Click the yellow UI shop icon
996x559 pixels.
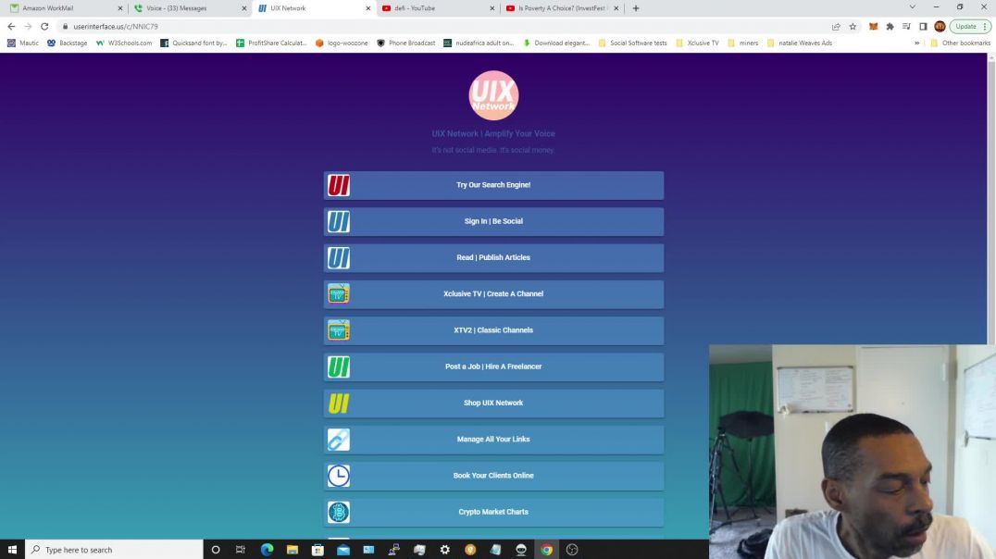pyautogui.click(x=339, y=404)
